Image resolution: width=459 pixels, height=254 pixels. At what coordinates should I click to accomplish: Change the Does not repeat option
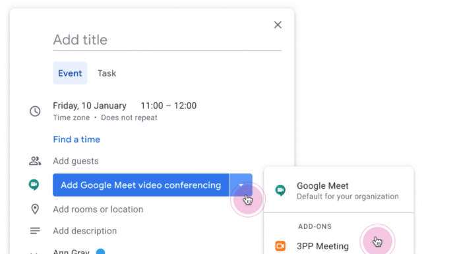click(x=129, y=117)
